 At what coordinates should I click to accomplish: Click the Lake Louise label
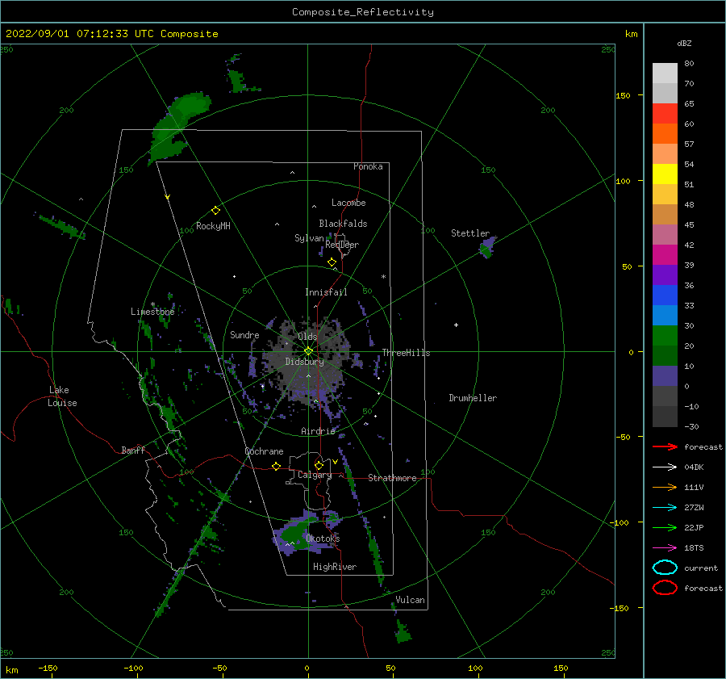coord(62,396)
